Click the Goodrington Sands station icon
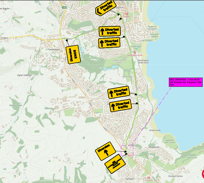 point(135,53)
